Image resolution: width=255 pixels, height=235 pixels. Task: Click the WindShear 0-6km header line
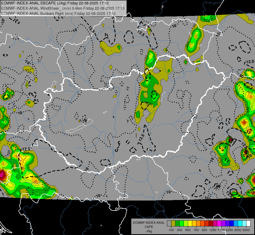click(63, 8)
